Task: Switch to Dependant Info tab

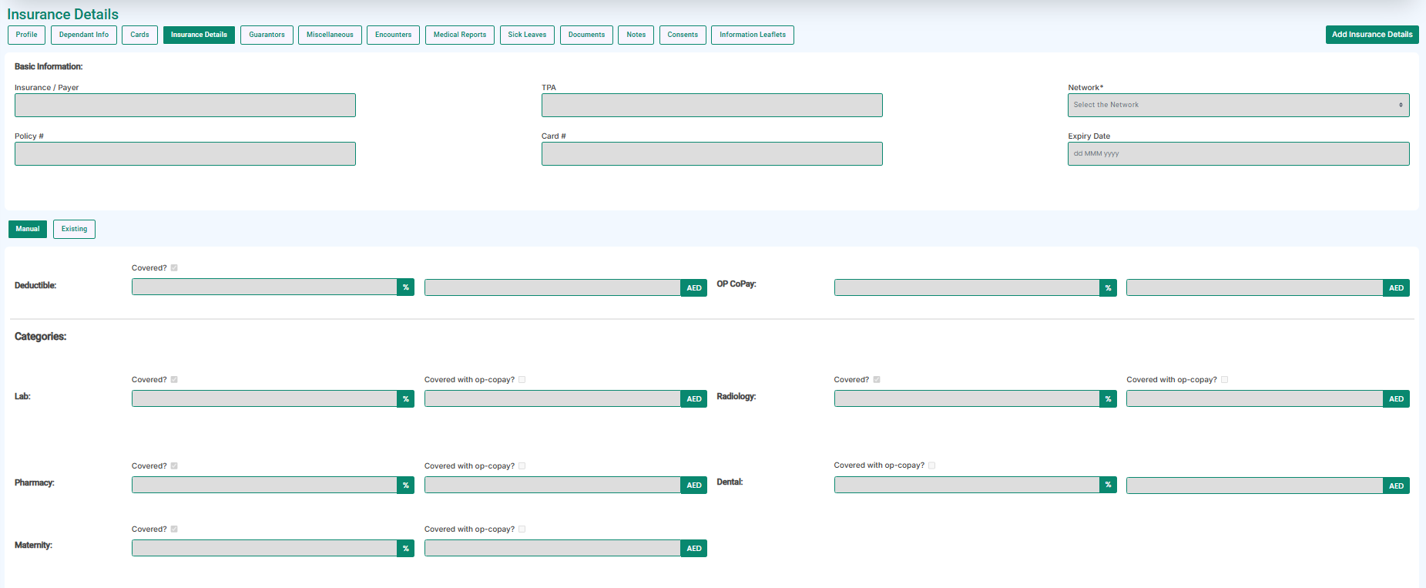Action: pyautogui.click(x=84, y=35)
